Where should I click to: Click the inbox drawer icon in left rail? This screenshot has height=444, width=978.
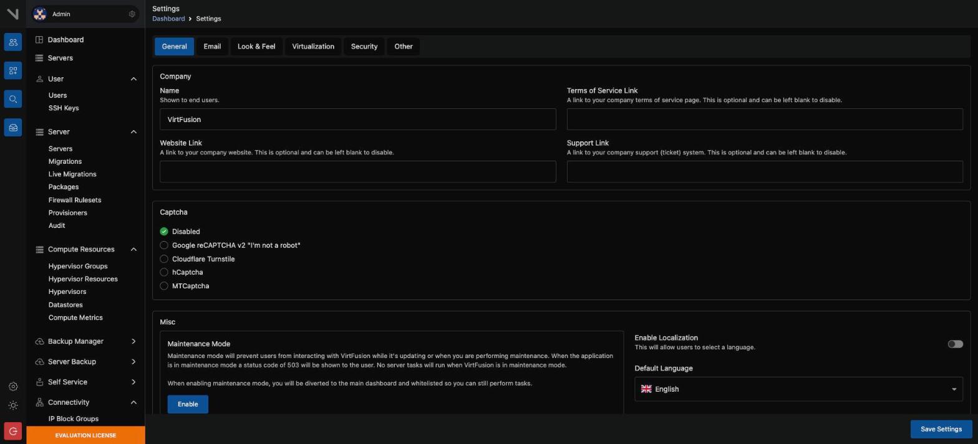(x=12, y=128)
